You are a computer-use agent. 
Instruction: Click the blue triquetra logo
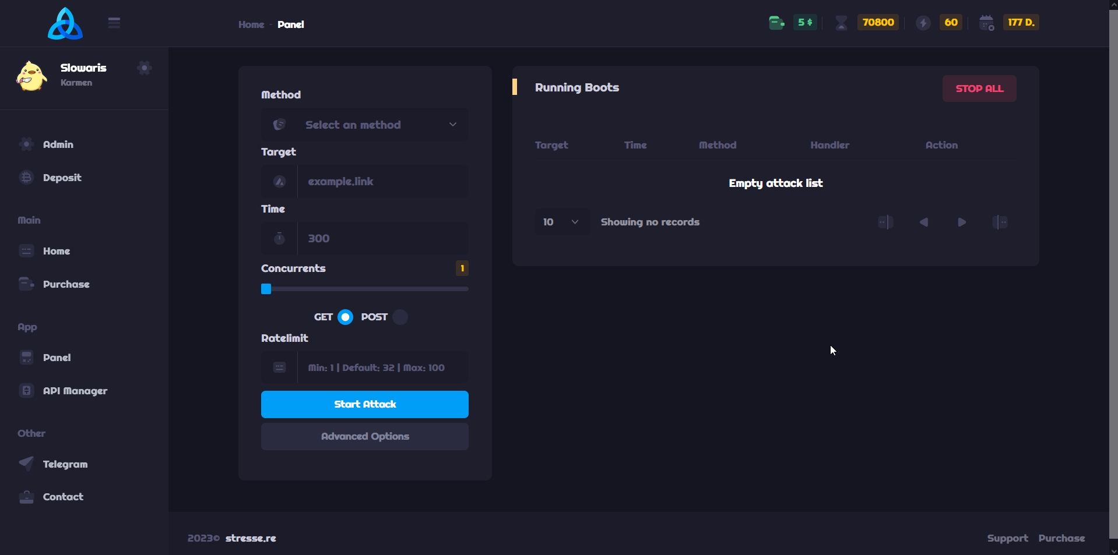tap(65, 24)
